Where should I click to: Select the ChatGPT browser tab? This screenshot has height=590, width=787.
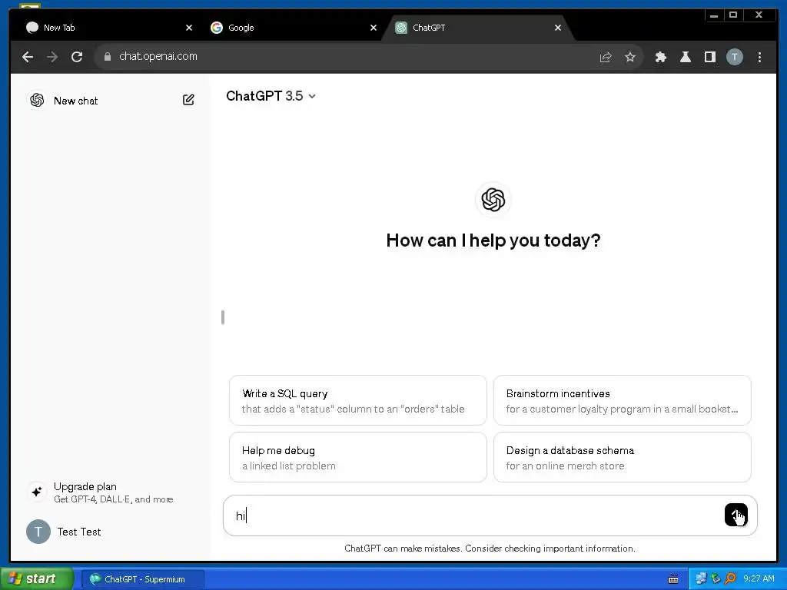pos(477,28)
